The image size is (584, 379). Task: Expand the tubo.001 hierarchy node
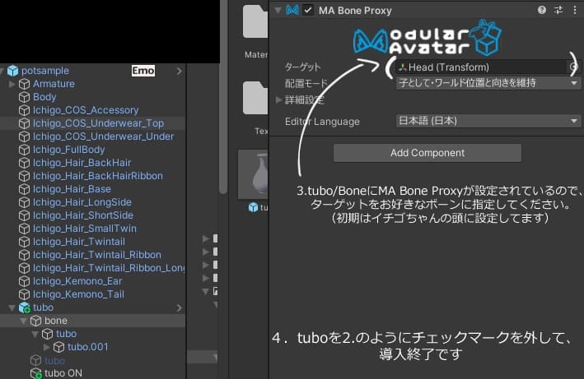click(x=47, y=347)
